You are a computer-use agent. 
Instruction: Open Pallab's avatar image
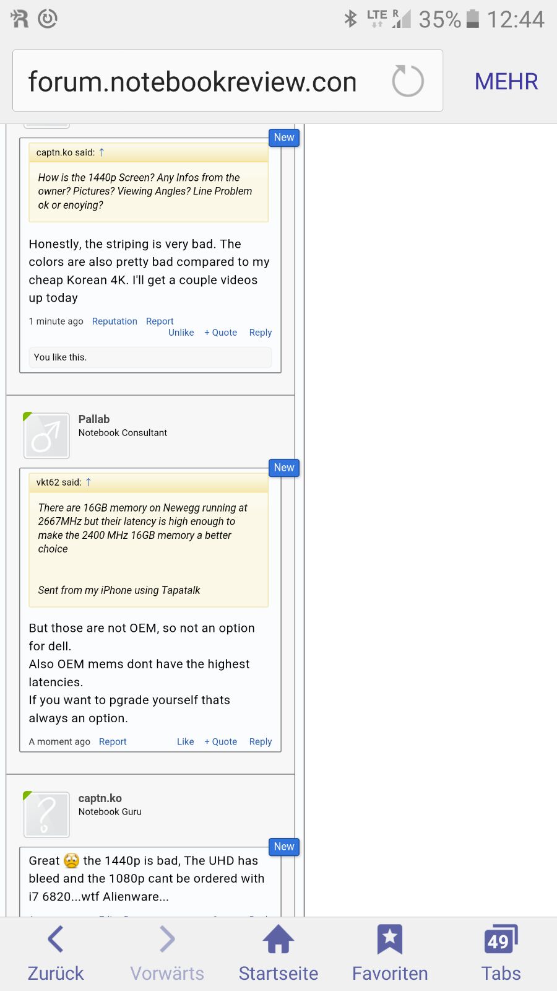[x=46, y=436]
